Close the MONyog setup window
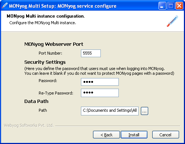This screenshot has width=185, height=144. click(179, 6)
